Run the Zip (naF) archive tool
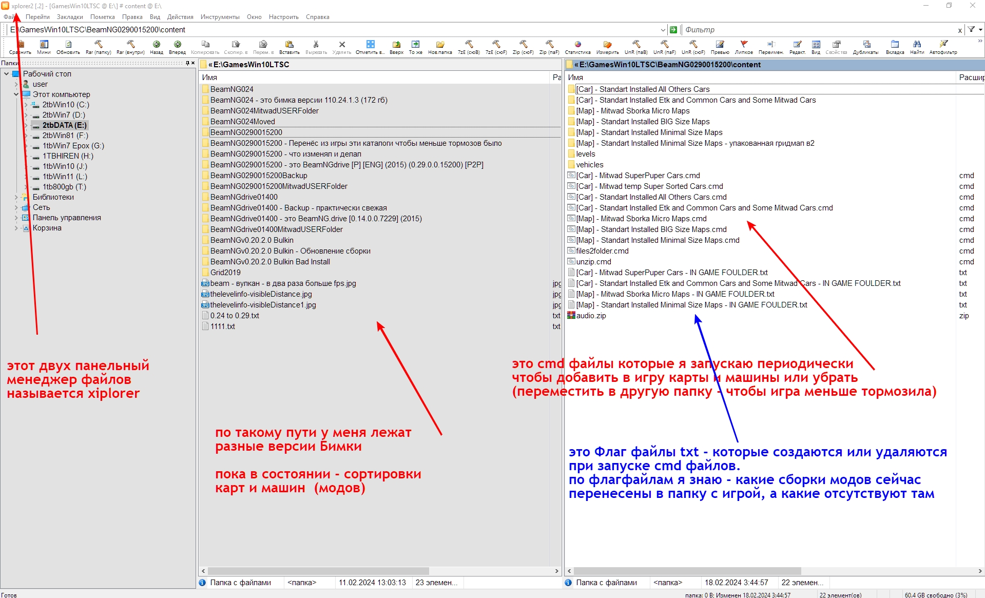This screenshot has height=598, width=985. point(549,47)
